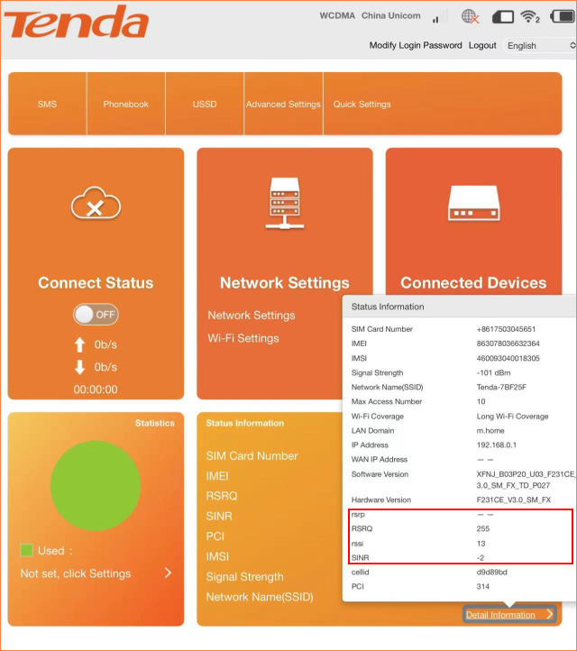This screenshot has width=577, height=651.
Task: Click the Wi-Fi connected clients icon
Action: point(530,17)
